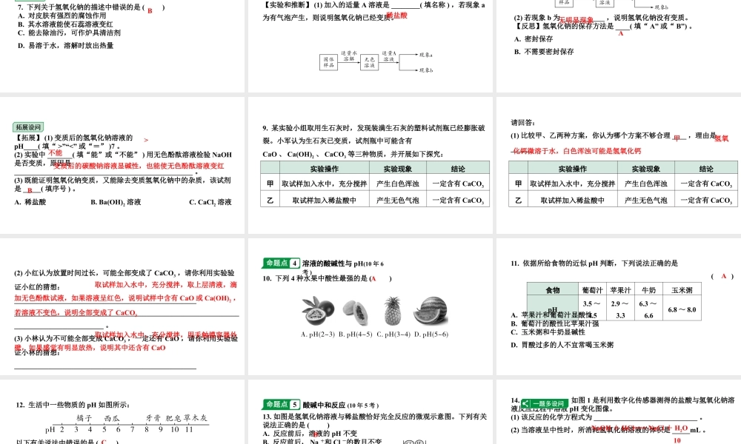Expand the 现象a branch in the flowchart
The image size is (741, 444).
pos(426,54)
